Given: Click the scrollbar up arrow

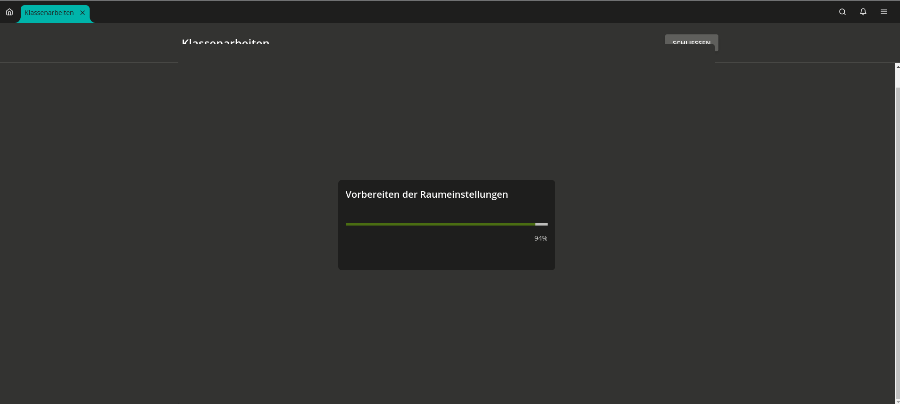Looking at the screenshot, I should pyautogui.click(x=897, y=67).
